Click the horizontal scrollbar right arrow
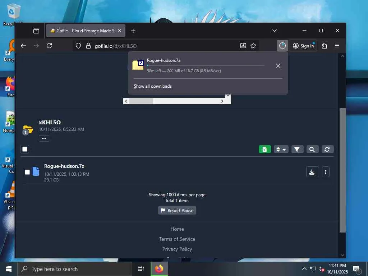Viewport: 368px width, 276px height. coord(222,101)
